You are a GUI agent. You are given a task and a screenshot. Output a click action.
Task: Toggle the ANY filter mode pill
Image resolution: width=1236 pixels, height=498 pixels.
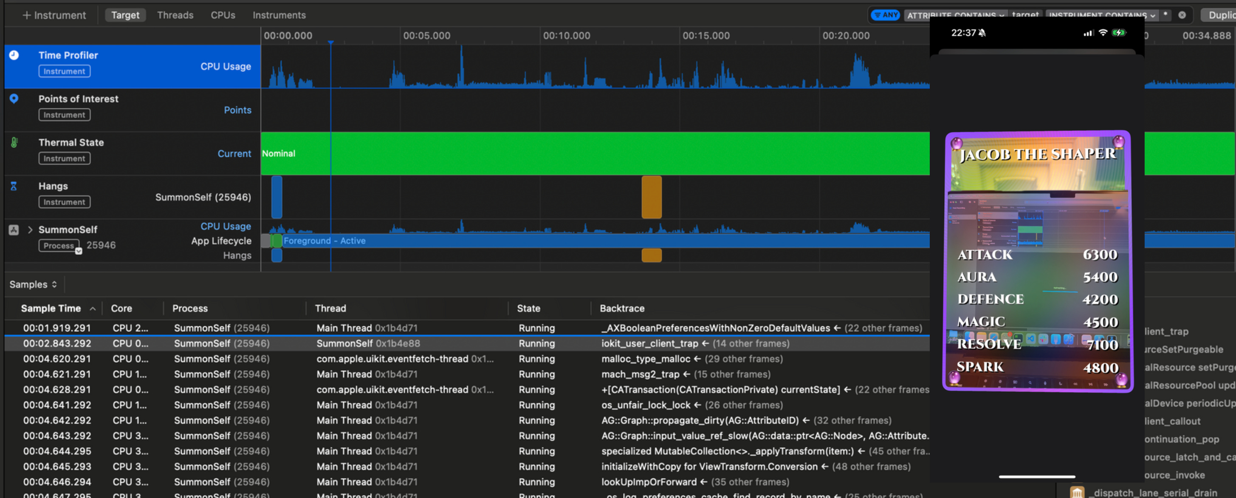click(885, 15)
